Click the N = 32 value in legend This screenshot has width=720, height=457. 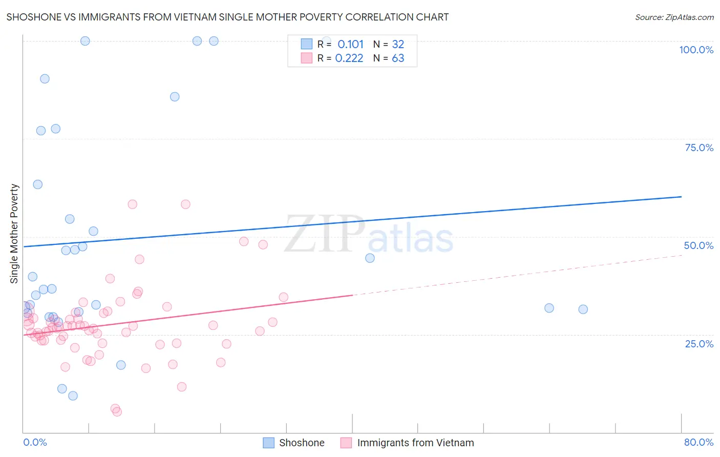click(x=389, y=44)
